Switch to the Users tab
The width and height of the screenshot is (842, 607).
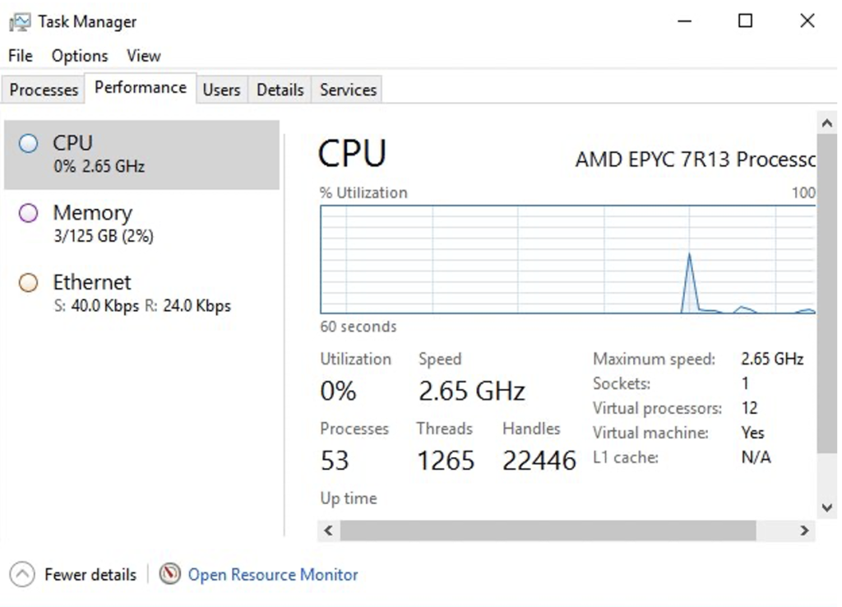[x=221, y=90]
